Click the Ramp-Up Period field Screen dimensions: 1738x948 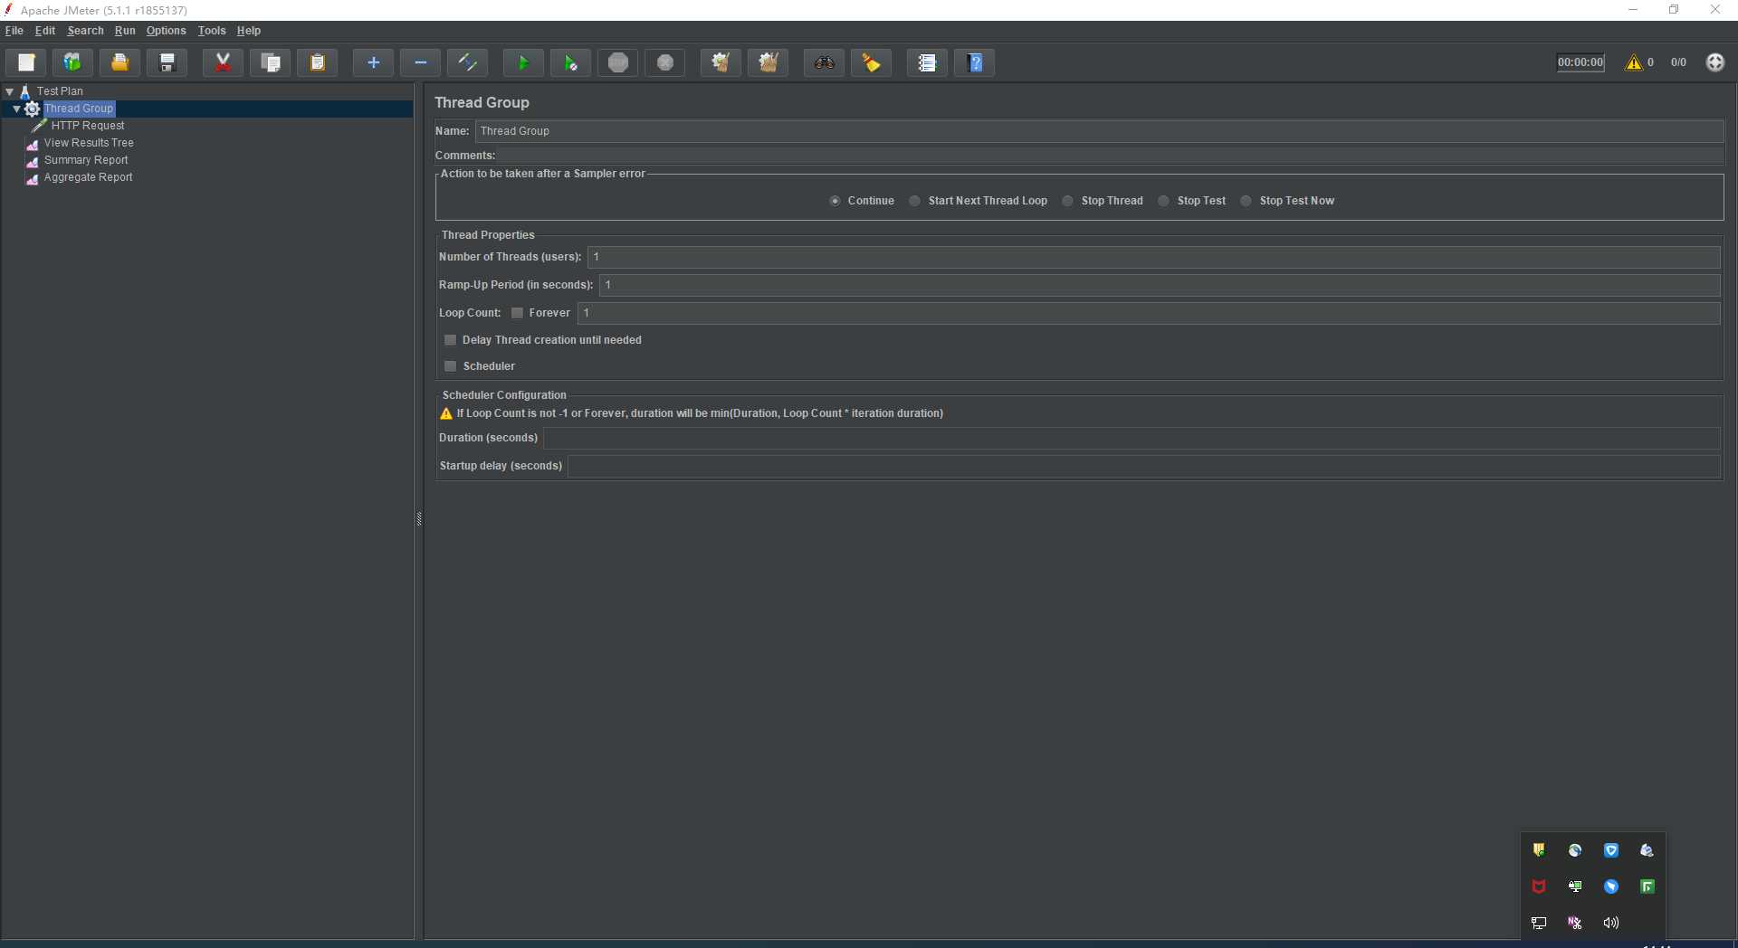click(1160, 285)
